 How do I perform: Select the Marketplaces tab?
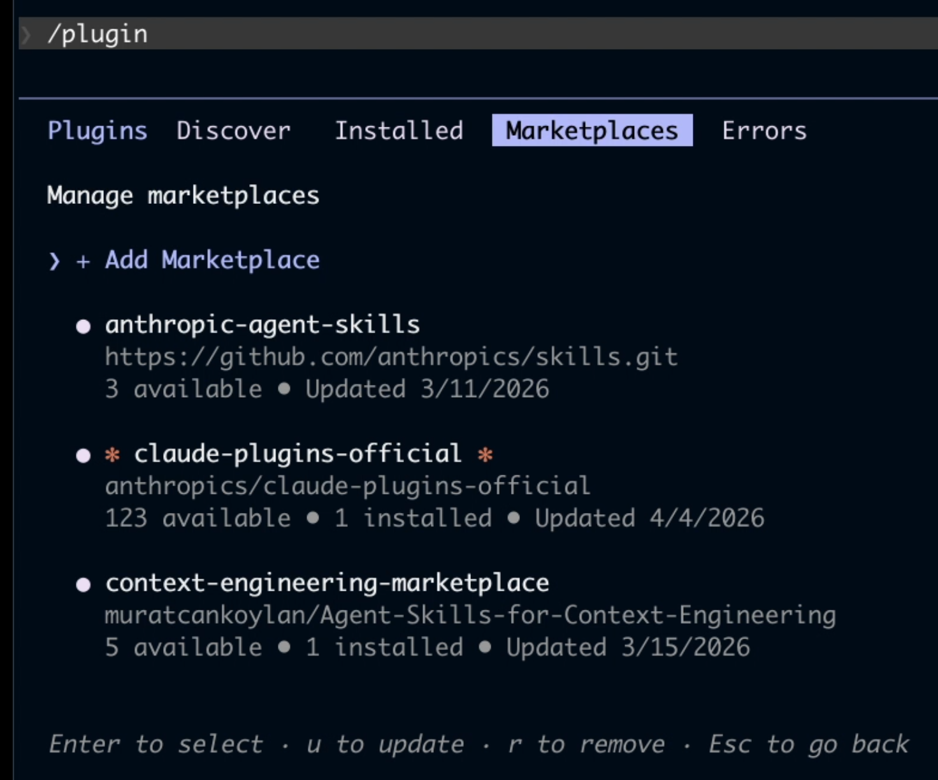[592, 131]
